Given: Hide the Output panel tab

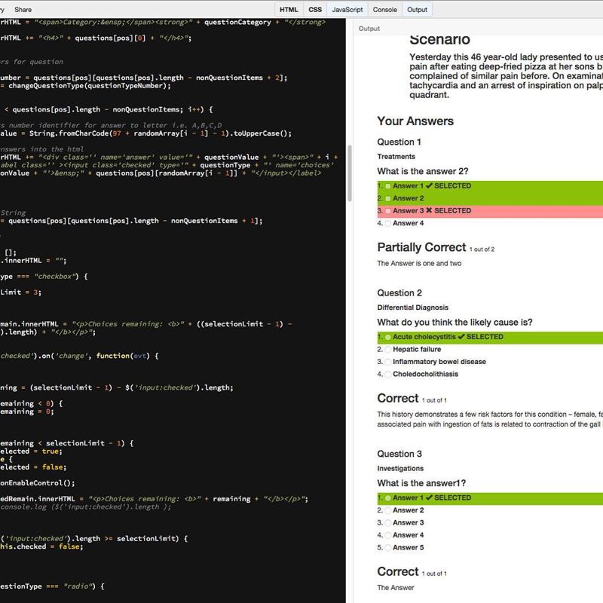Looking at the screenshot, I should point(417,10).
